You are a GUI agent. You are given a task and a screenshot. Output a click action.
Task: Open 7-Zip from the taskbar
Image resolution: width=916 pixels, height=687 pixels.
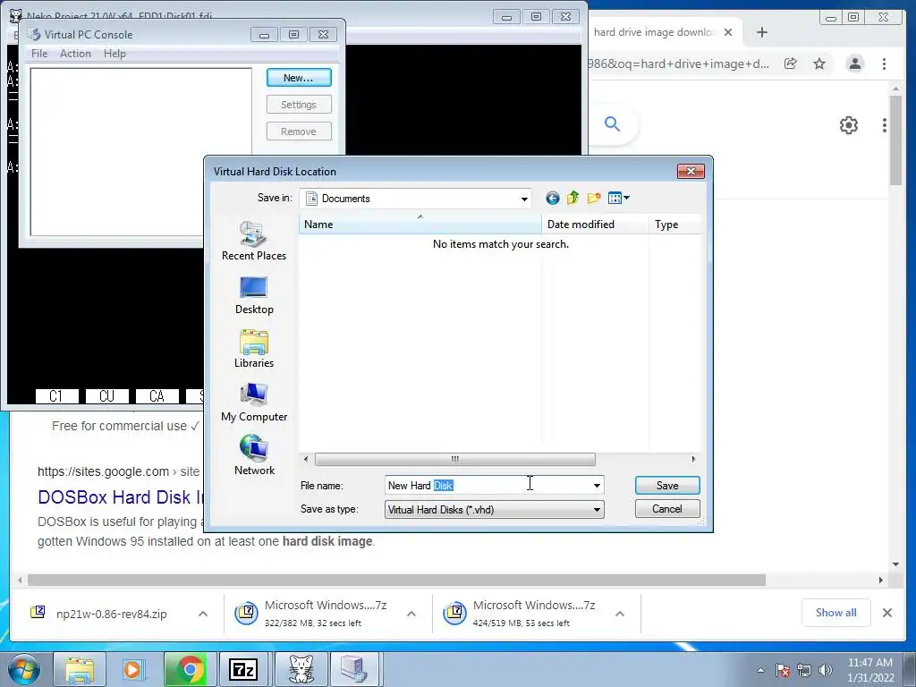(x=243, y=669)
